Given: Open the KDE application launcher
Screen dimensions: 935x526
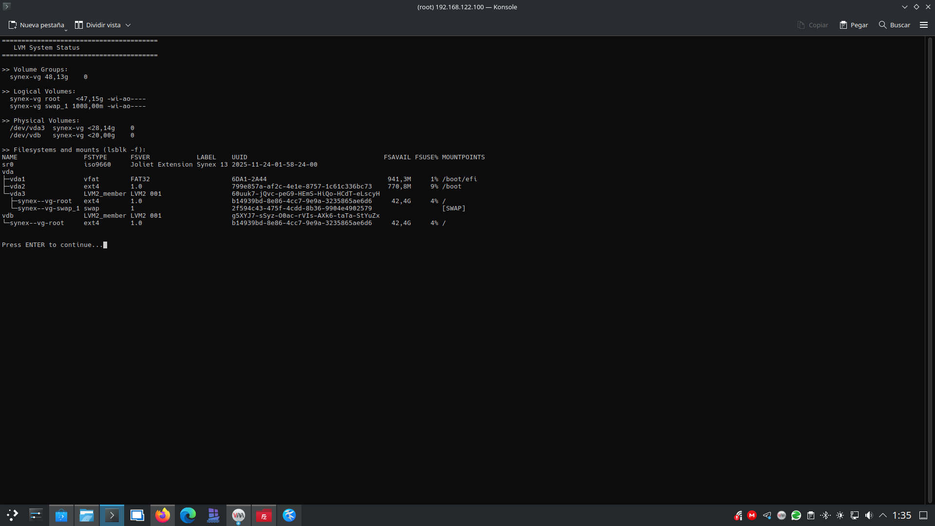Looking at the screenshot, I should [12, 515].
